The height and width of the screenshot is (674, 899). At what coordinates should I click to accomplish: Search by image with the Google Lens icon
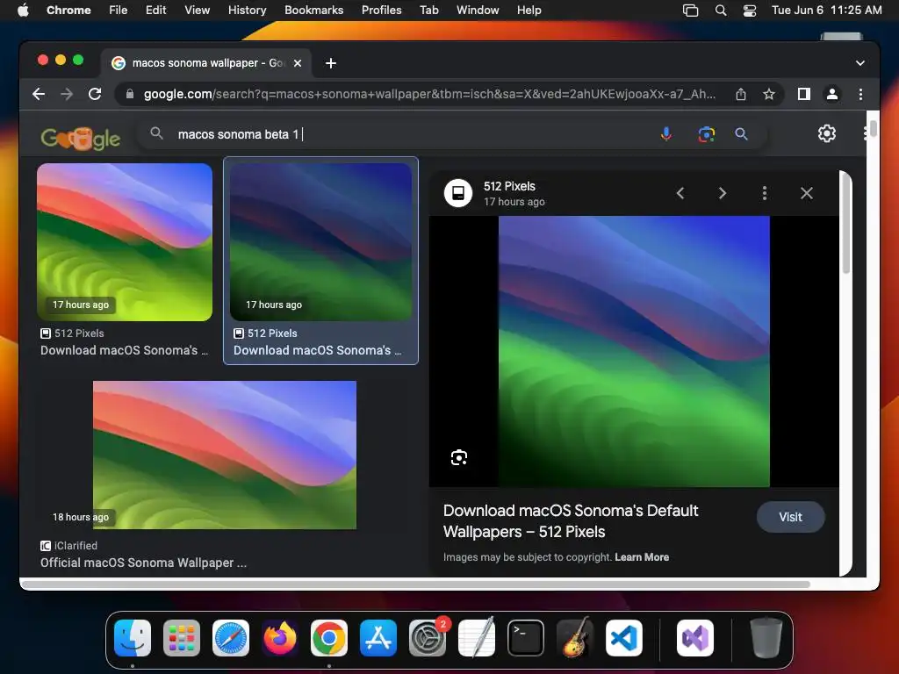[x=707, y=134]
